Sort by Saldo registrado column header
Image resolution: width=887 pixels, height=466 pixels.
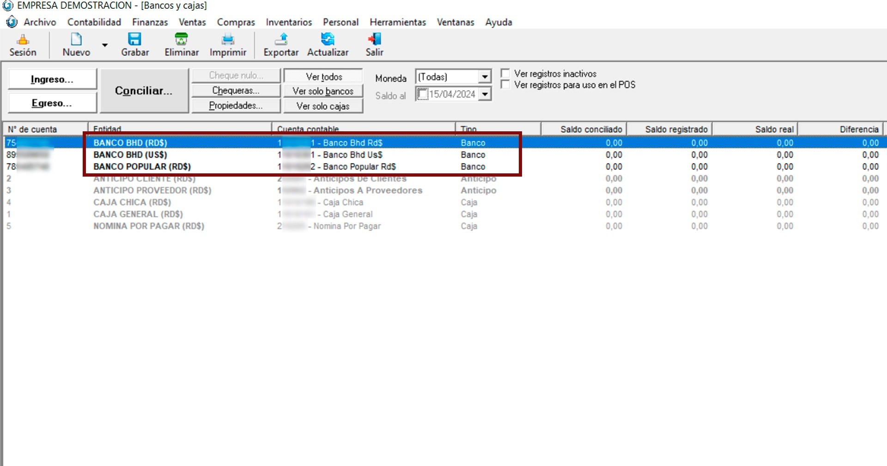coord(676,129)
